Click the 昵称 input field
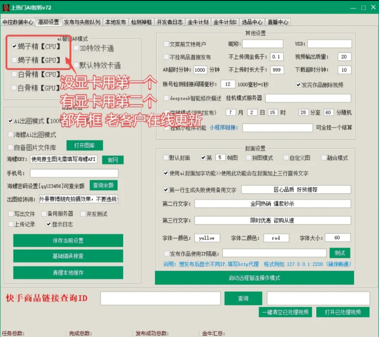The width and height of the screenshot is (379, 337). [x=263, y=44]
